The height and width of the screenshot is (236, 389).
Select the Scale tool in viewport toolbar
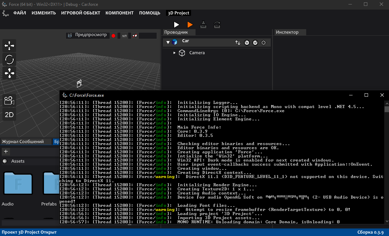pos(9,73)
